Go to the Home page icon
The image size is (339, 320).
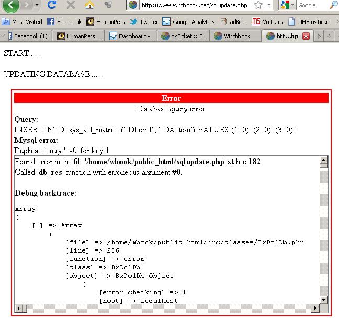89,5
